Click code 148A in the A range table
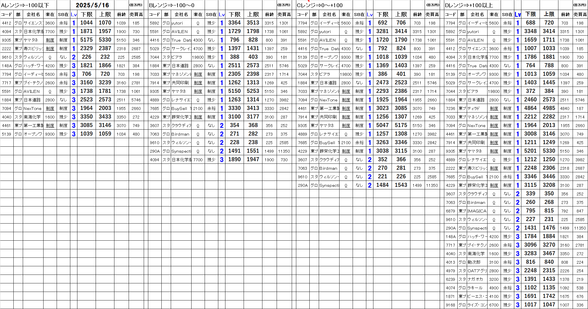The image size is (588, 309). (7, 66)
